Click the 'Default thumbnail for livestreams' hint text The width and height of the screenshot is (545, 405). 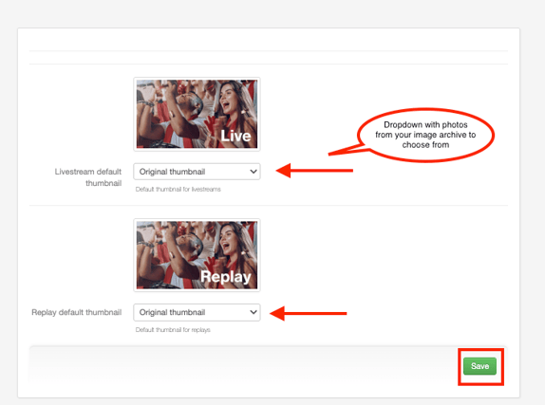click(x=178, y=190)
